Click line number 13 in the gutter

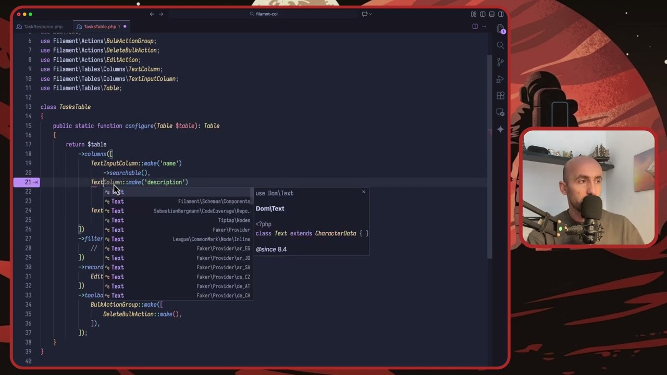28,107
